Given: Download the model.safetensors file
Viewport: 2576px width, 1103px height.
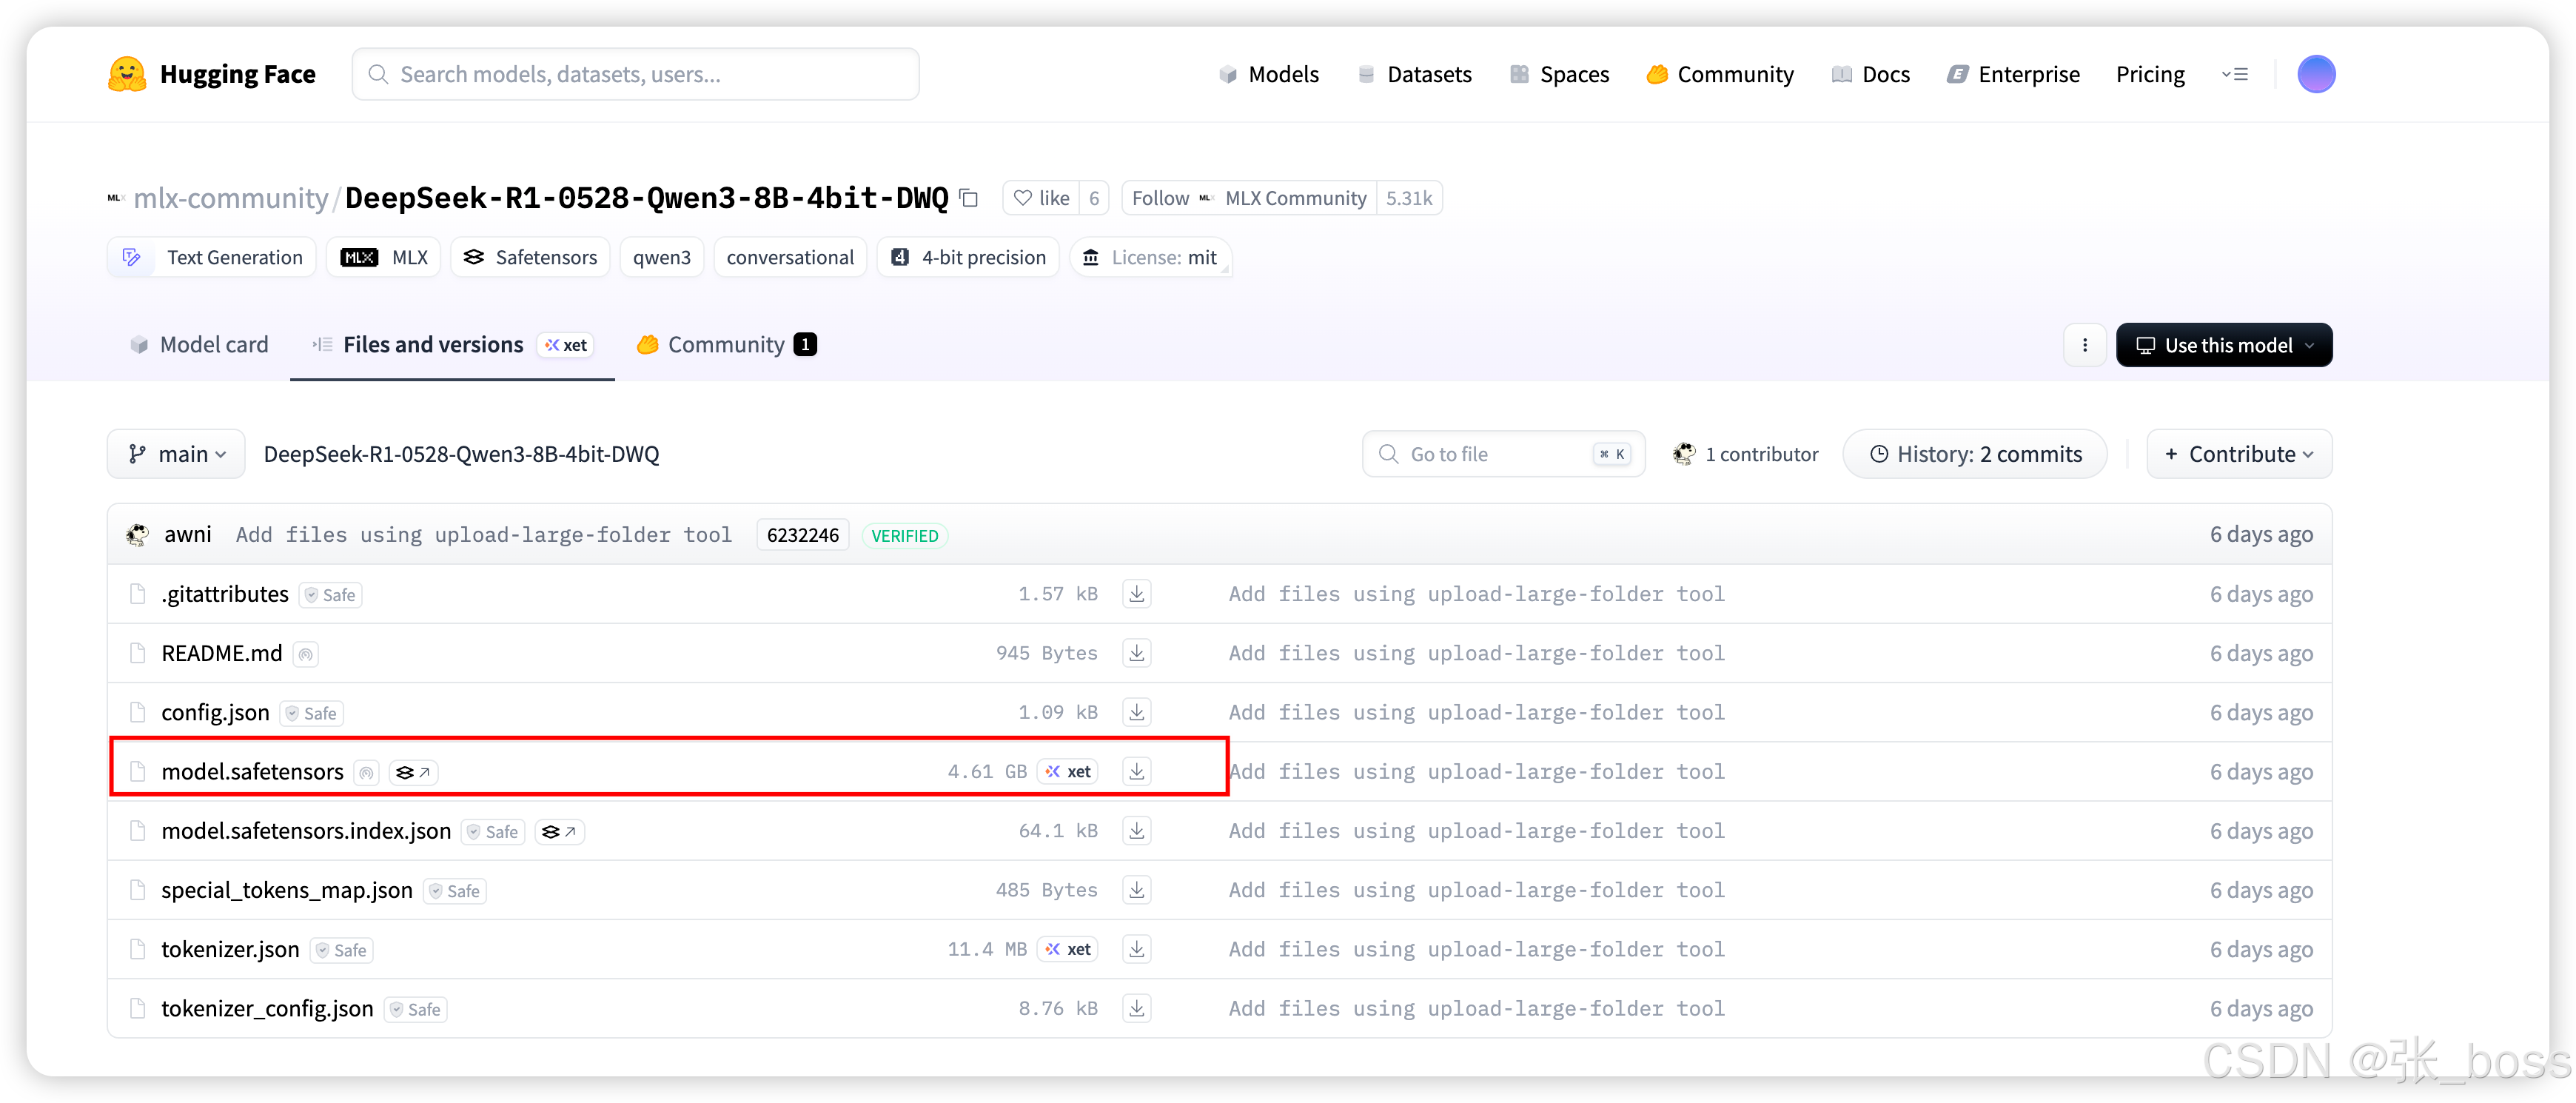Looking at the screenshot, I should [x=1136, y=771].
